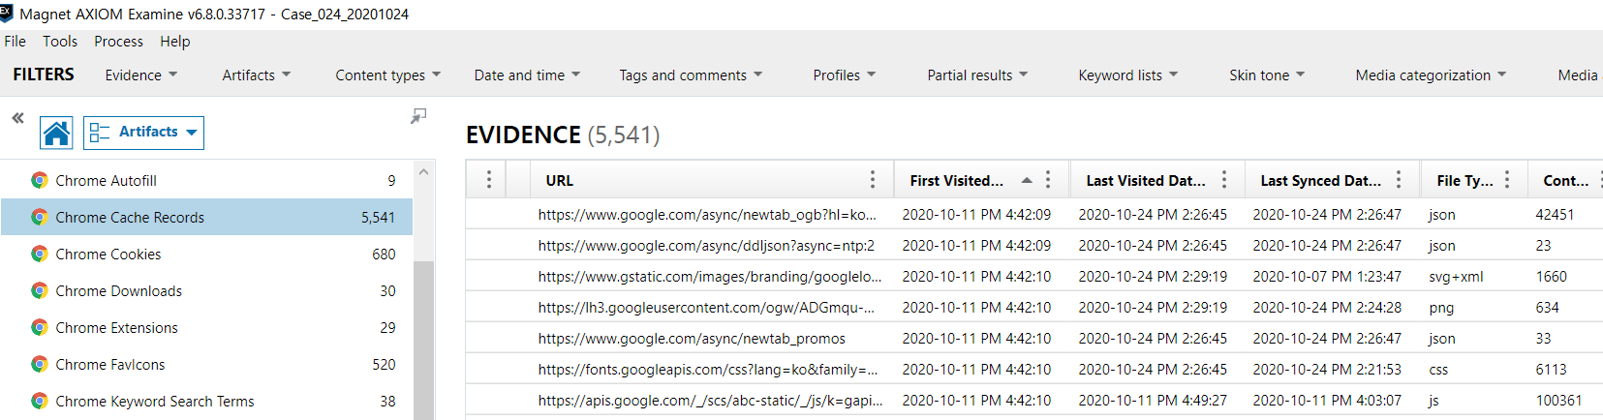The image size is (1603, 420).
Task: Select Chrome Keyword Search Terms artifact
Action: 206,401
